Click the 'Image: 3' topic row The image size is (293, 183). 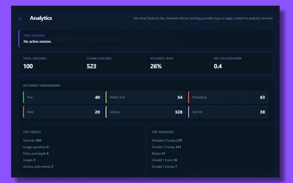pos(29,160)
